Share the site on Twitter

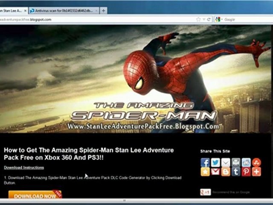click(x=215, y=162)
